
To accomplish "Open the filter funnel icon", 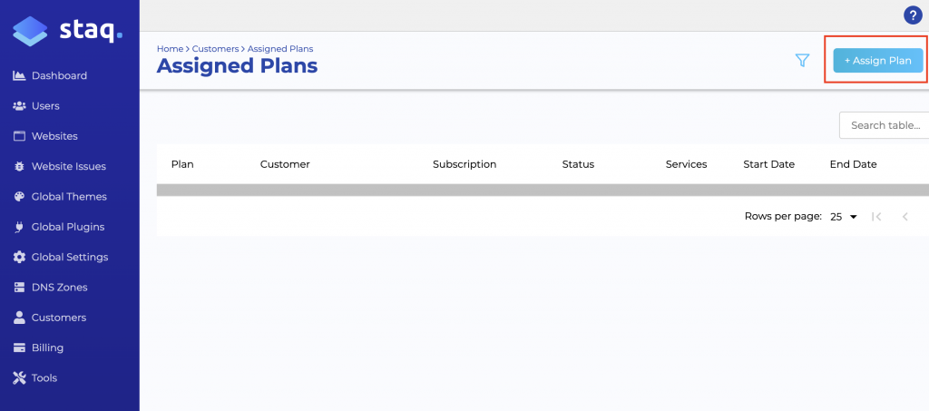I will [x=802, y=60].
